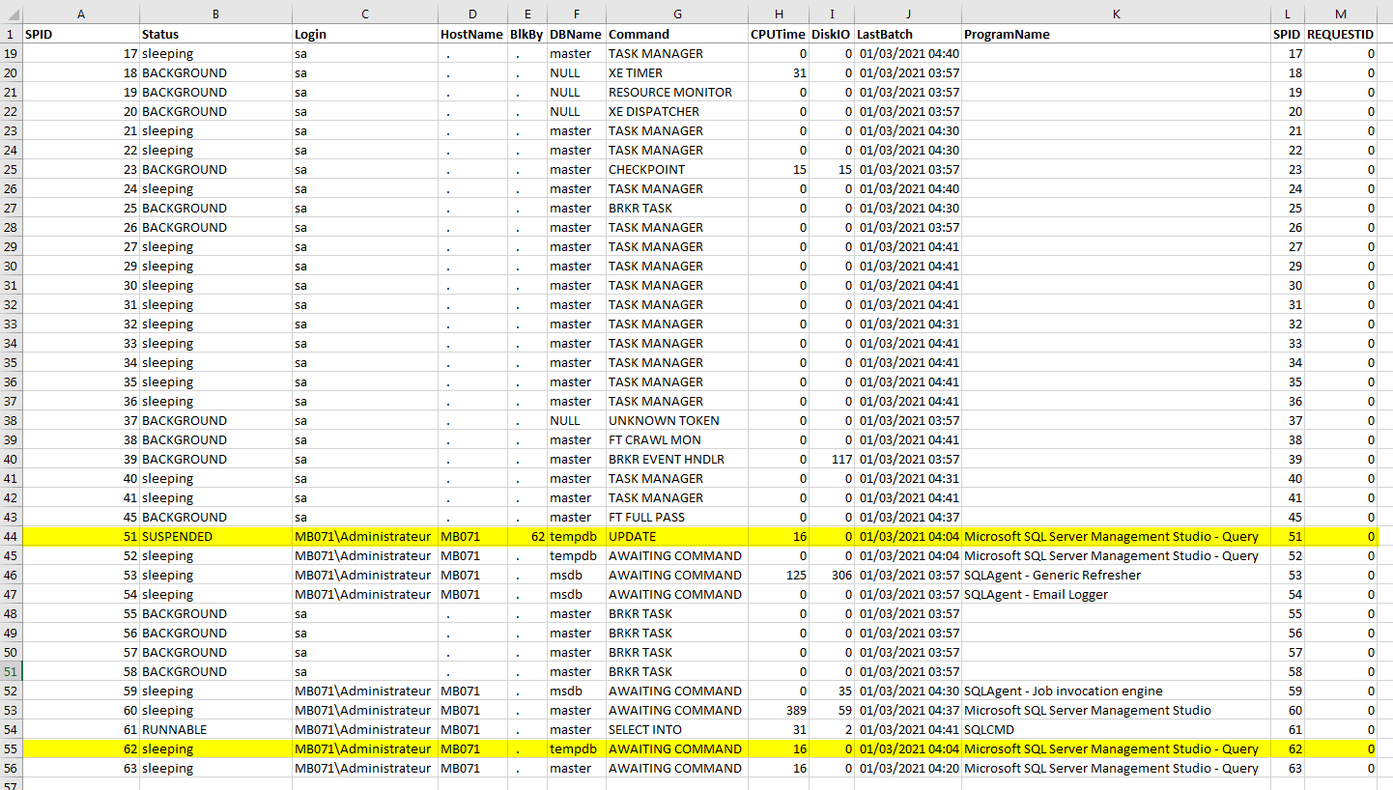Click 'SQLAgent - Email Logger' cell
This screenshot has width=1393, height=790.
(1116, 594)
